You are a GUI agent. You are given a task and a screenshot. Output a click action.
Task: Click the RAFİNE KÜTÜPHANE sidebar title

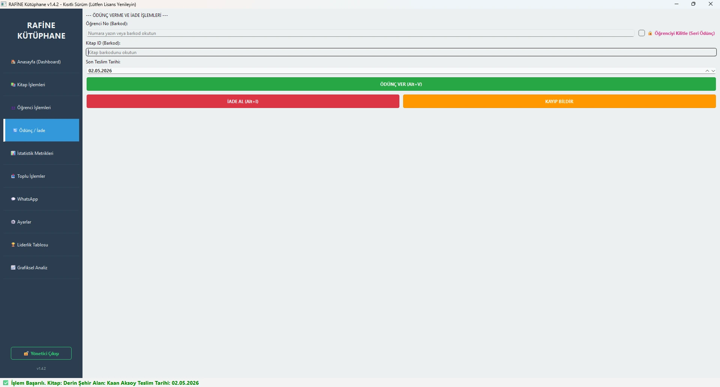point(41,31)
